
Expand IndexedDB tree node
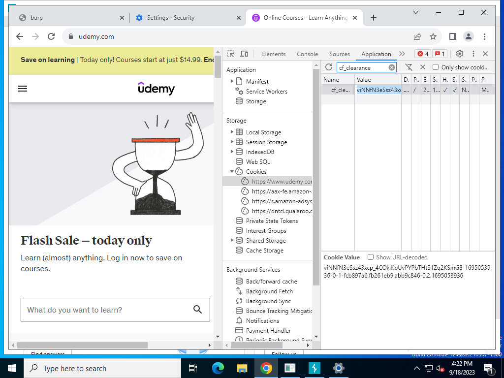point(232,152)
